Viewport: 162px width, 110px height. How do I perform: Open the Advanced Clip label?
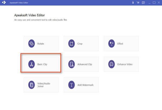(85, 64)
